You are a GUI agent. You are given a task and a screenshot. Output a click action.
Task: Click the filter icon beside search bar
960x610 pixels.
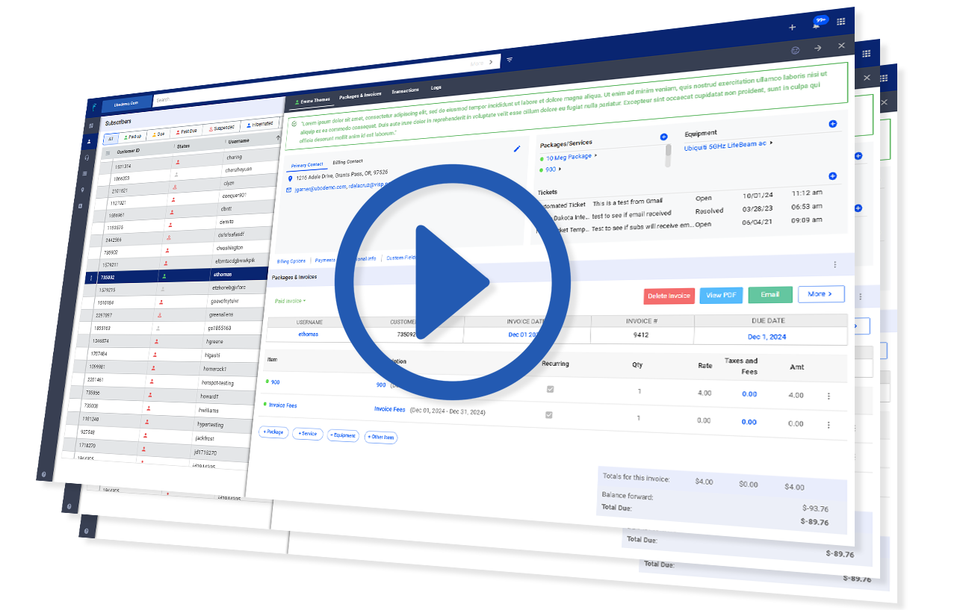pos(510,60)
